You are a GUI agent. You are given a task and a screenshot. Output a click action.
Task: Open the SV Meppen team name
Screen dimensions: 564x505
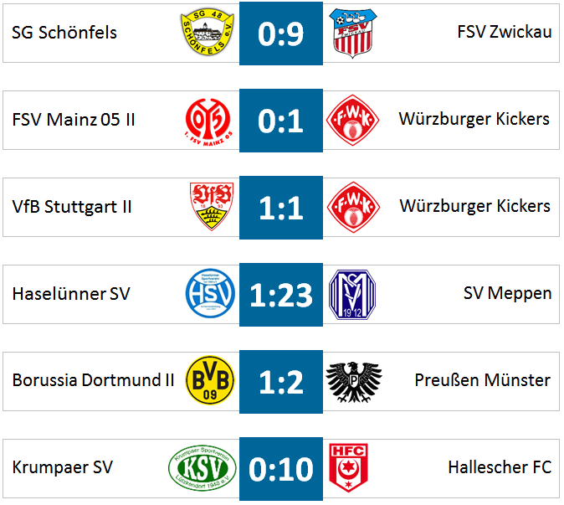click(507, 293)
